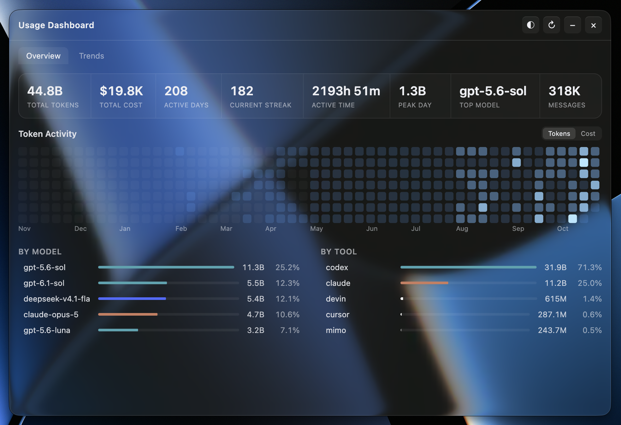Click the 2193h 51m active time value

pos(346,91)
